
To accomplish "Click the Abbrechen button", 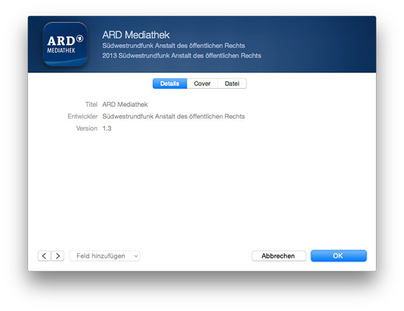I will pyautogui.click(x=279, y=256).
